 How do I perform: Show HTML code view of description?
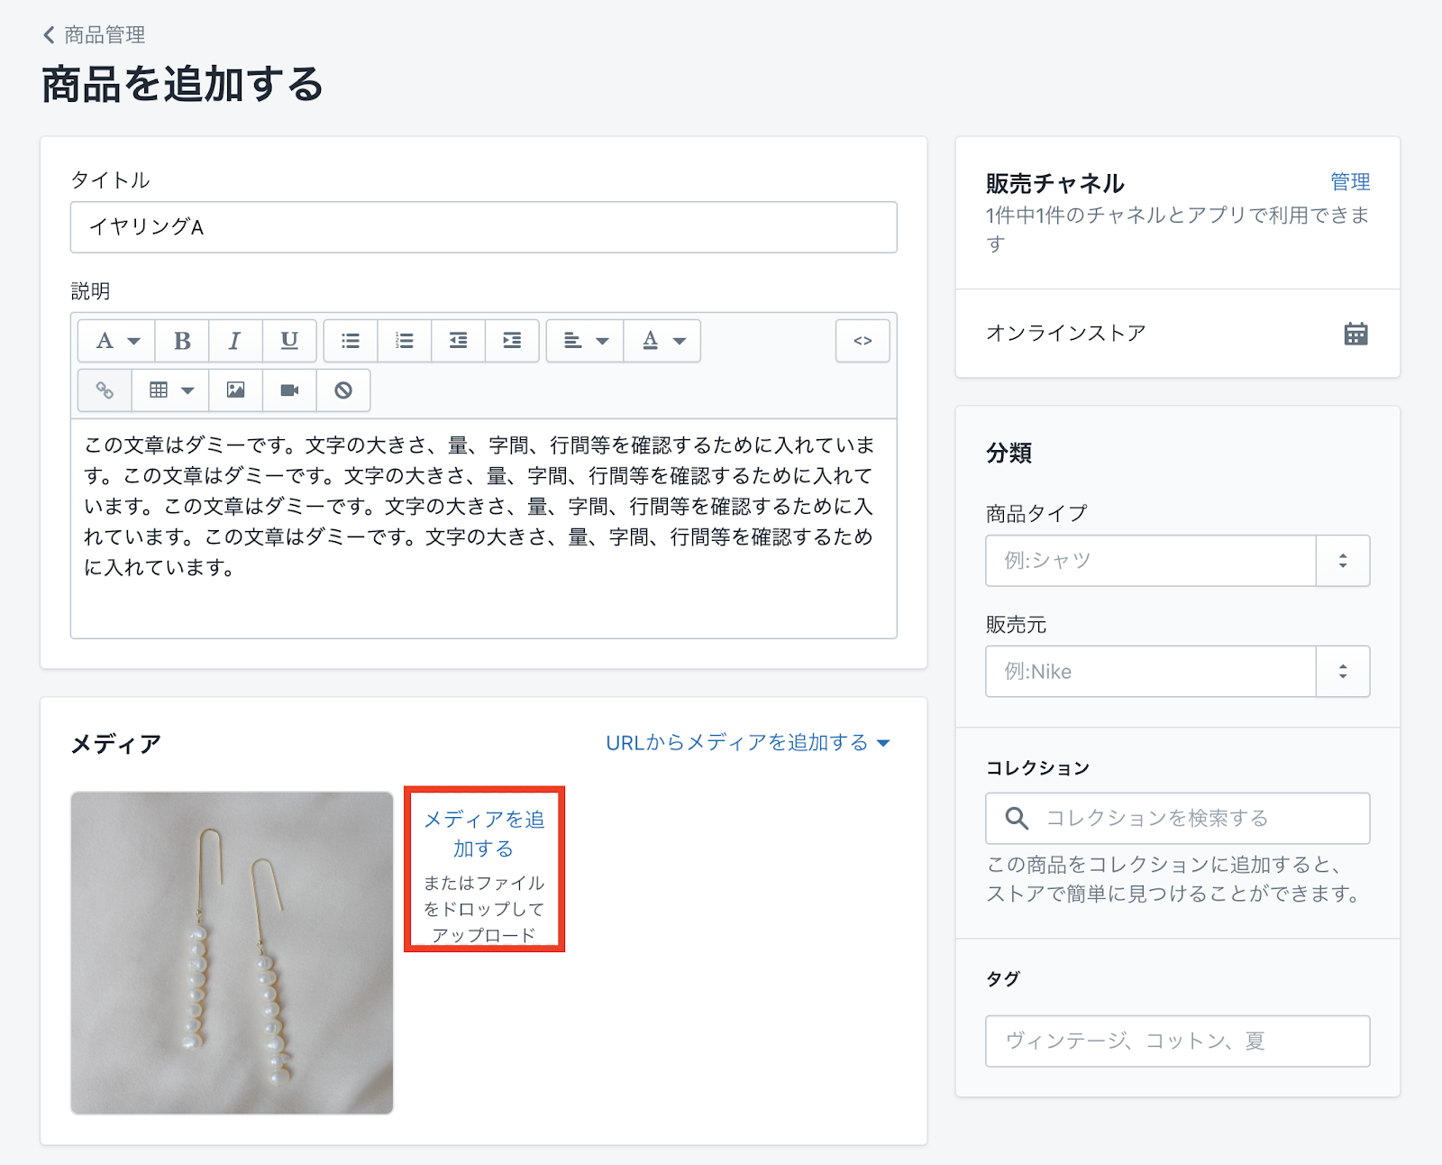click(862, 341)
